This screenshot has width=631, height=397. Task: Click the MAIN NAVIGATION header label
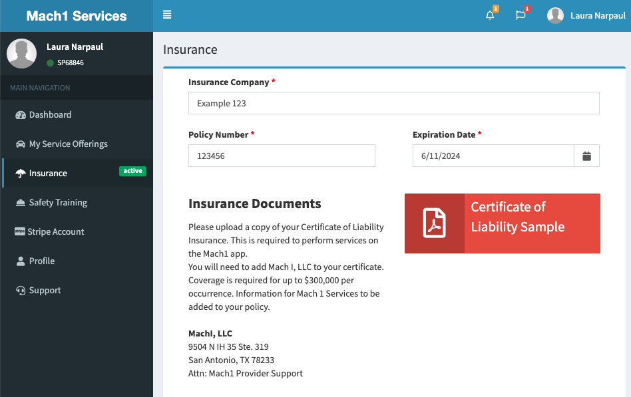tap(40, 88)
